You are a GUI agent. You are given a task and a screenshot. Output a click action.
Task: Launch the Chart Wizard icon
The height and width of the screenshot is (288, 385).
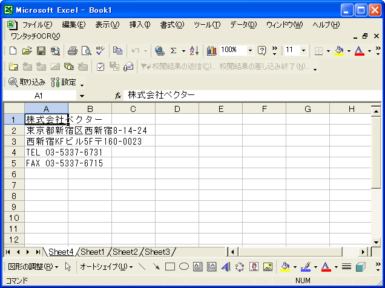[211, 51]
